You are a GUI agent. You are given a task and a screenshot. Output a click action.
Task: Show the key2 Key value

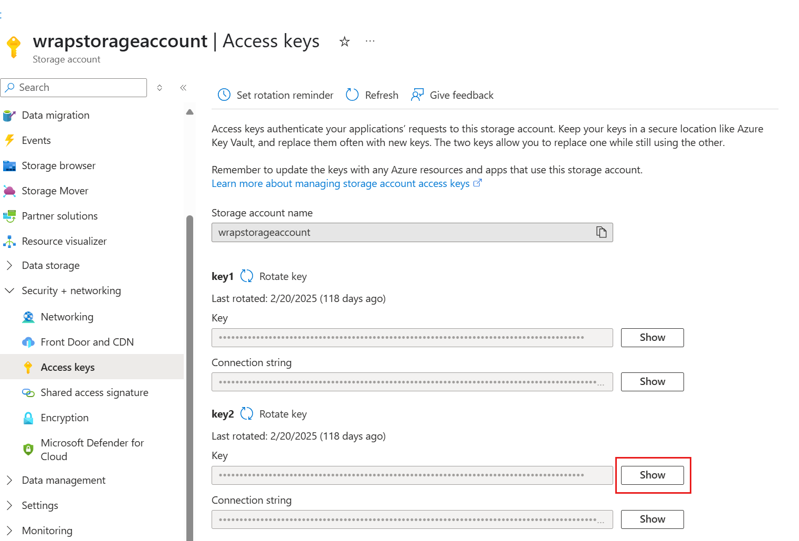(x=652, y=475)
